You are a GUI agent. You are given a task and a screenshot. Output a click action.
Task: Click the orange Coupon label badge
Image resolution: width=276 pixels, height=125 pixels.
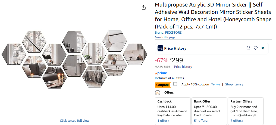tap(162, 85)
